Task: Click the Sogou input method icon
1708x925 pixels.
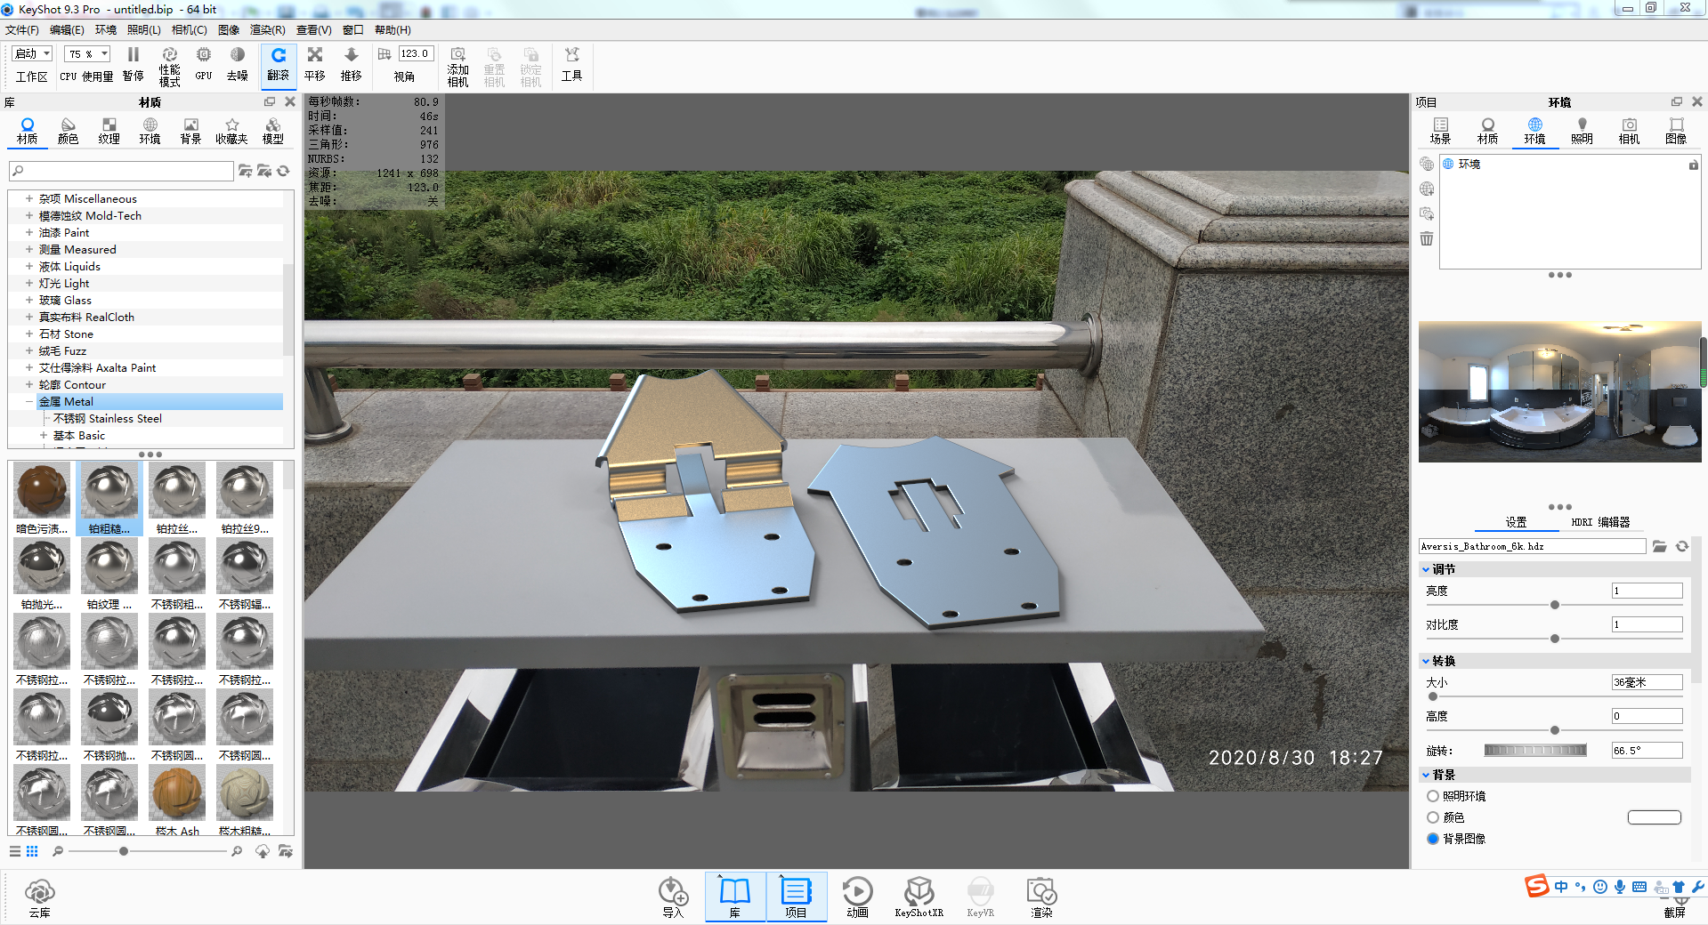Action: coord(1537,887)
